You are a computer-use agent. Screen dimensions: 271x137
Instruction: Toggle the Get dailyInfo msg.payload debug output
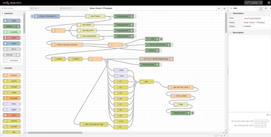tap(135, 30)
